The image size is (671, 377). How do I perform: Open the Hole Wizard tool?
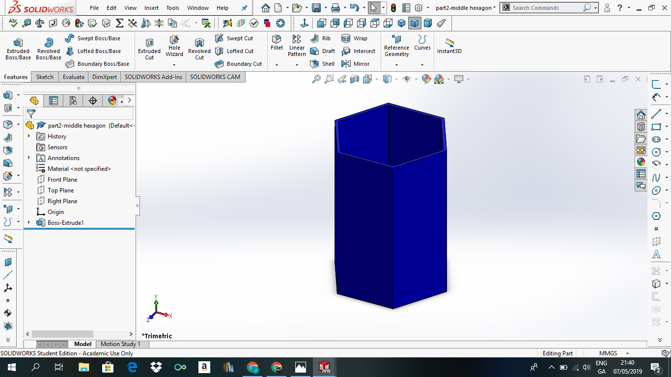174,46
